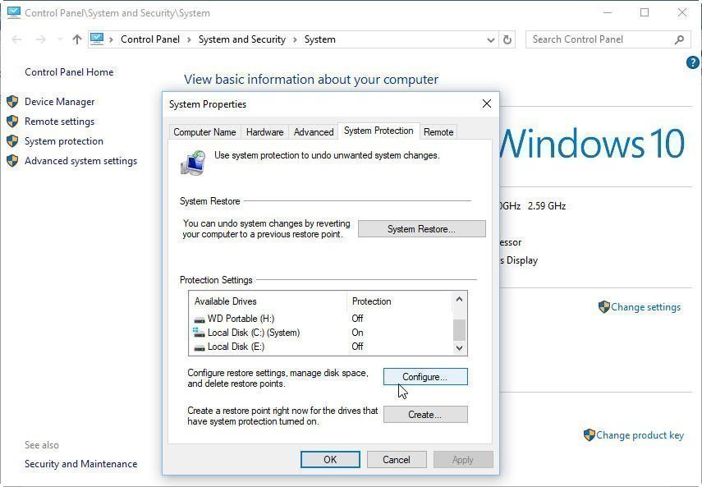Image resolution: width=702 pixels, height=487 pixels.
Task: Click Change product key link
Action: (x=640, y=435)
